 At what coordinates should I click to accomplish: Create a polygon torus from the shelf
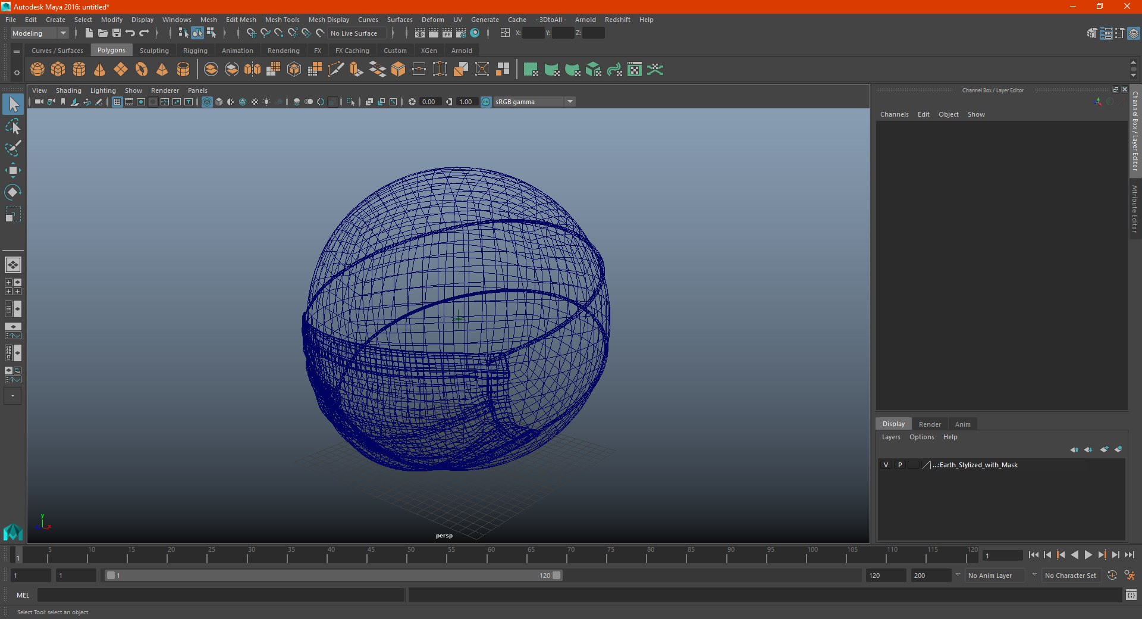[142, 70]
